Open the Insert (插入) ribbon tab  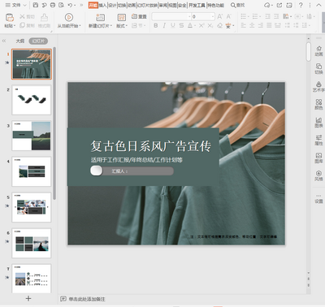pyautogui.click(x=102, y=5)
